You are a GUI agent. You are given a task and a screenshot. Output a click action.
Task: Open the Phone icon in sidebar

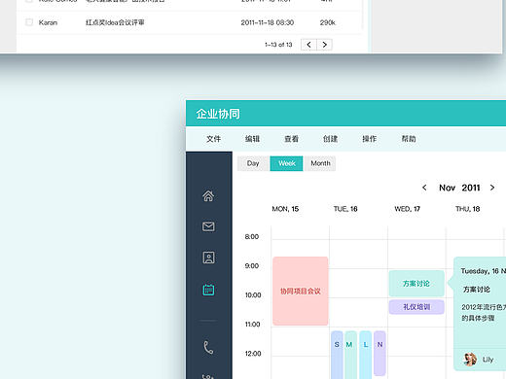point(208,347)
